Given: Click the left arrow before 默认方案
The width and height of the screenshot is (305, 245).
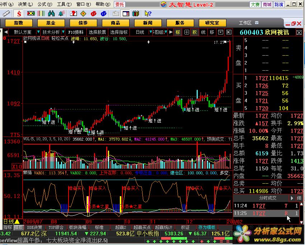Looking at the screenshot, I should (x=6, y=32).
